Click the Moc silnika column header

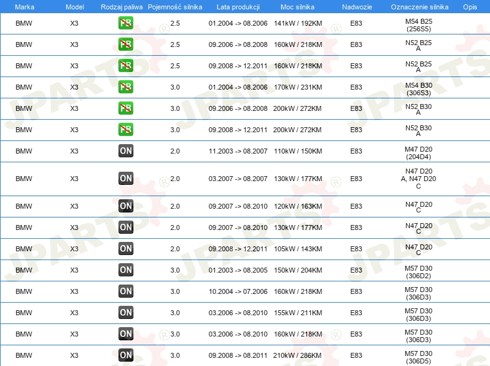(x=298, y=7)
